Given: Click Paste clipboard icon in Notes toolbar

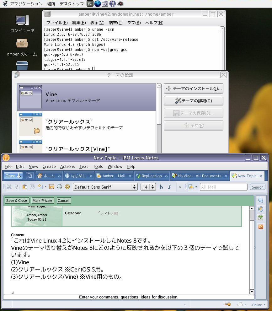Looking at the screenshot, I should click(x=25, y=187).
